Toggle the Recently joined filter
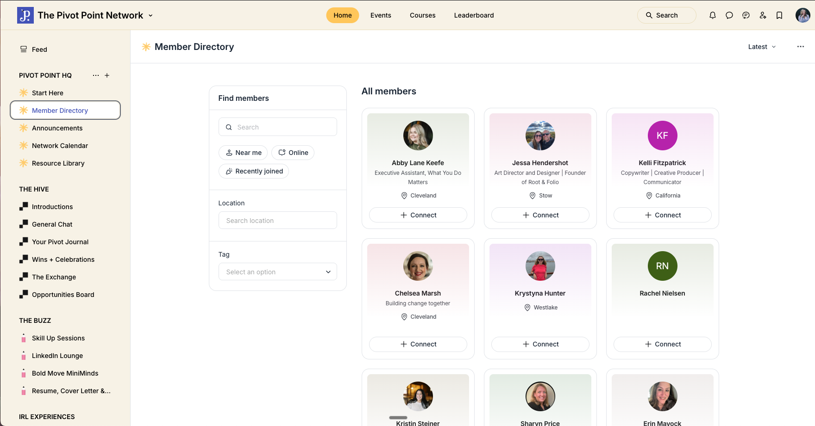The height and width of the screenshot is (426, 815). (x=254, y=171)
